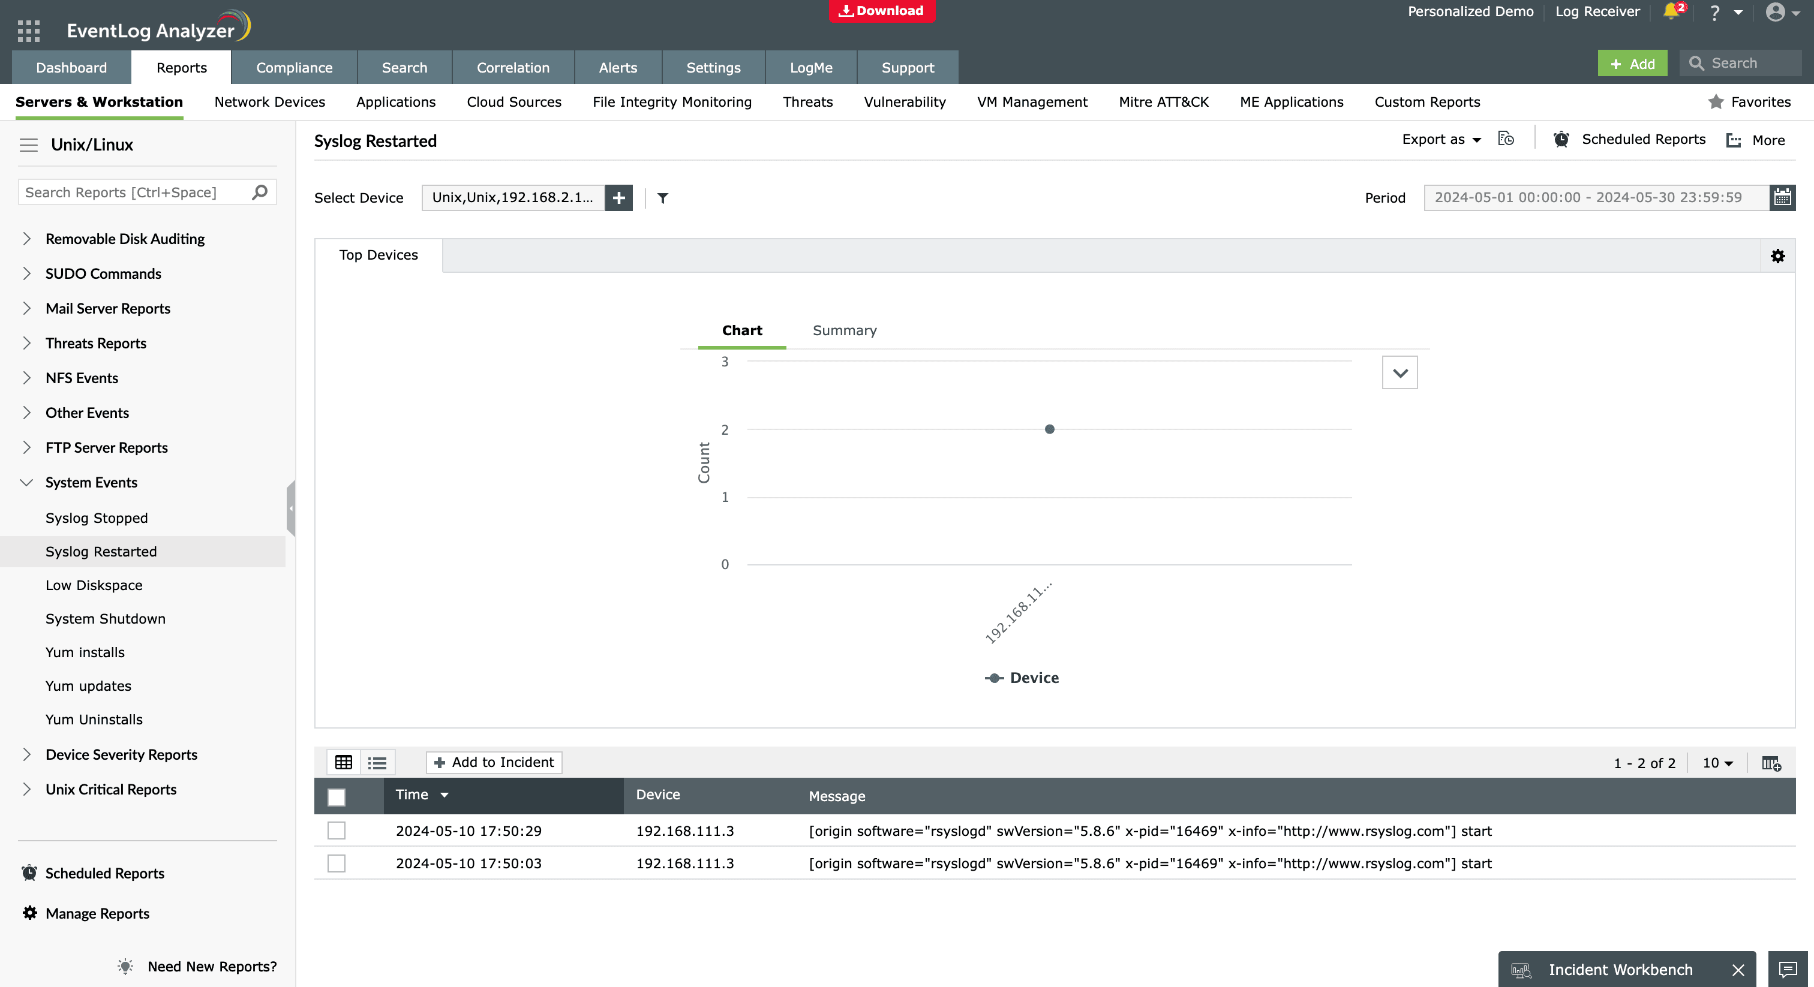
Task: Switch to the Summary tab of the chart
Action: coord(845,330)
